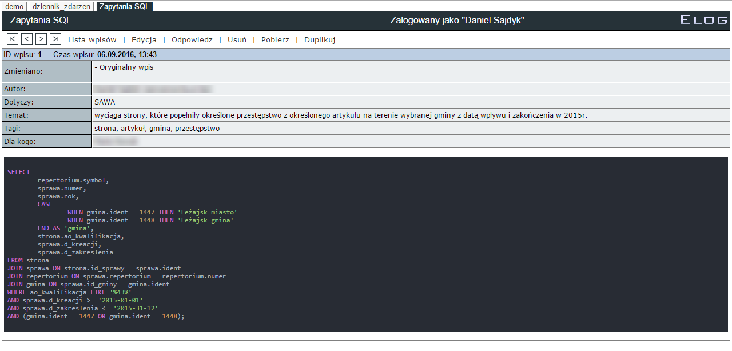The image size is (732, 351).
Task: Click the Edycja menu link
Action: click(144, 40)
